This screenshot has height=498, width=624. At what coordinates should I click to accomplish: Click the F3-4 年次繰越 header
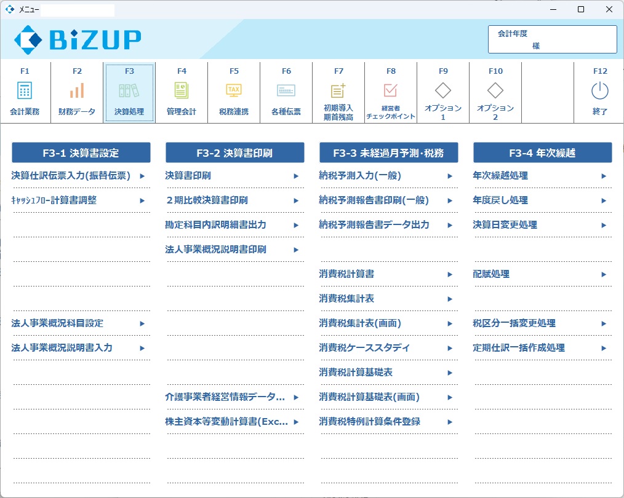click(x=542, y=152)
